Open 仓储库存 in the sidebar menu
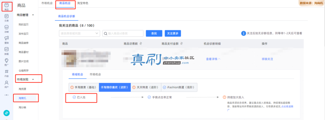 [23, 70]
